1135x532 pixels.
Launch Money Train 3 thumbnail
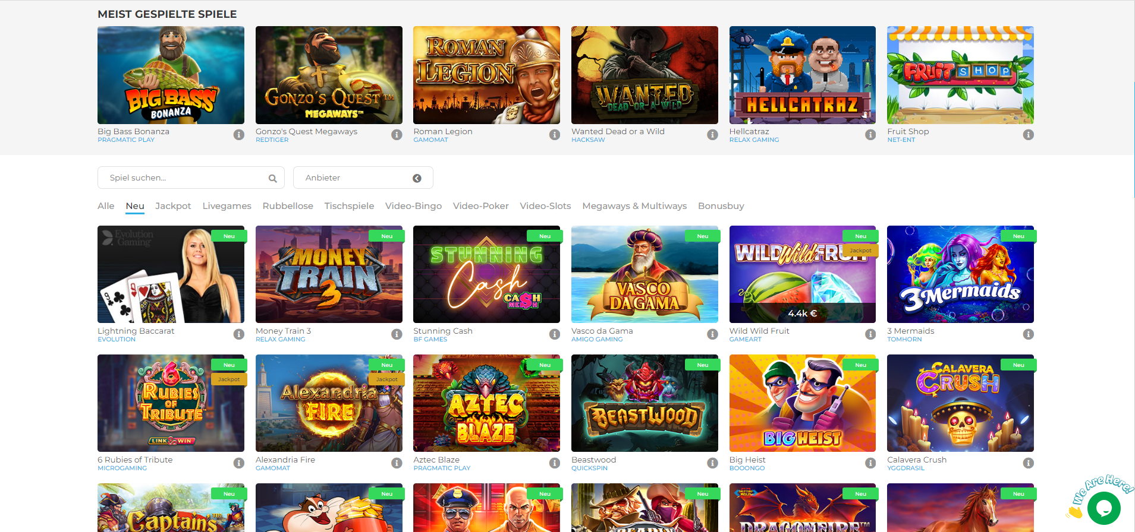click(329, 274)
